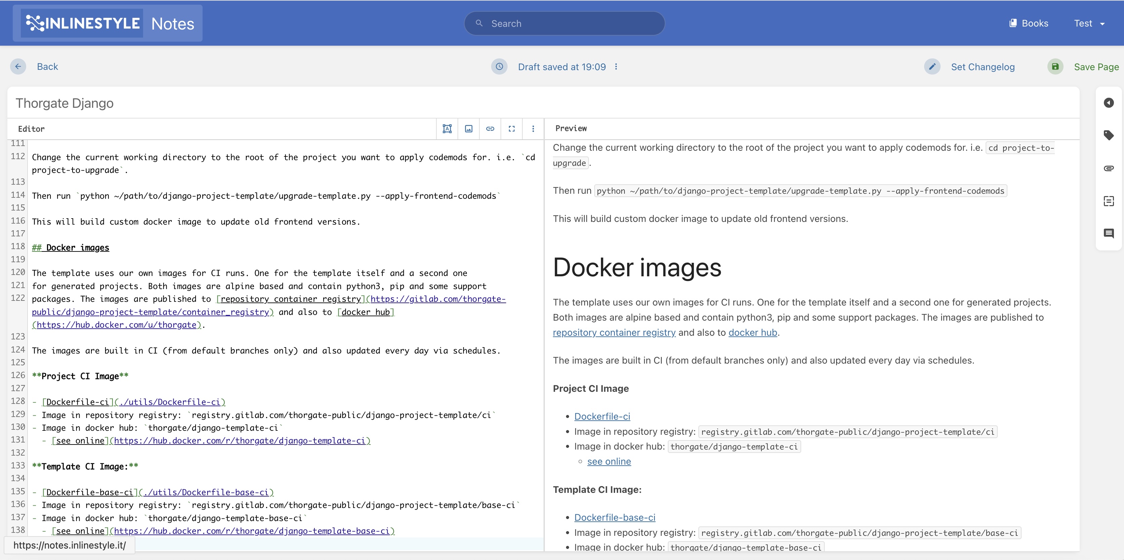
Task: Focus the Search input field
Action: 564,23
